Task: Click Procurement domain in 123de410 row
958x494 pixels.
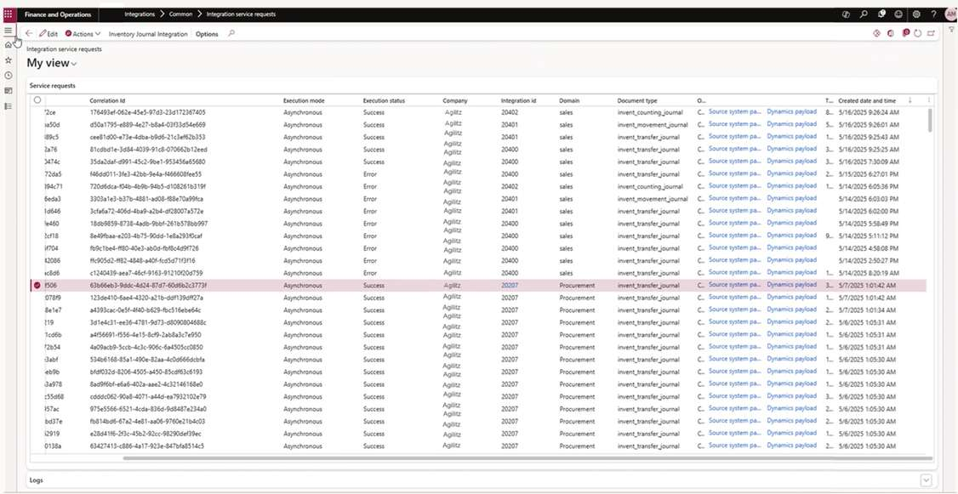Action: pos(577,298)
